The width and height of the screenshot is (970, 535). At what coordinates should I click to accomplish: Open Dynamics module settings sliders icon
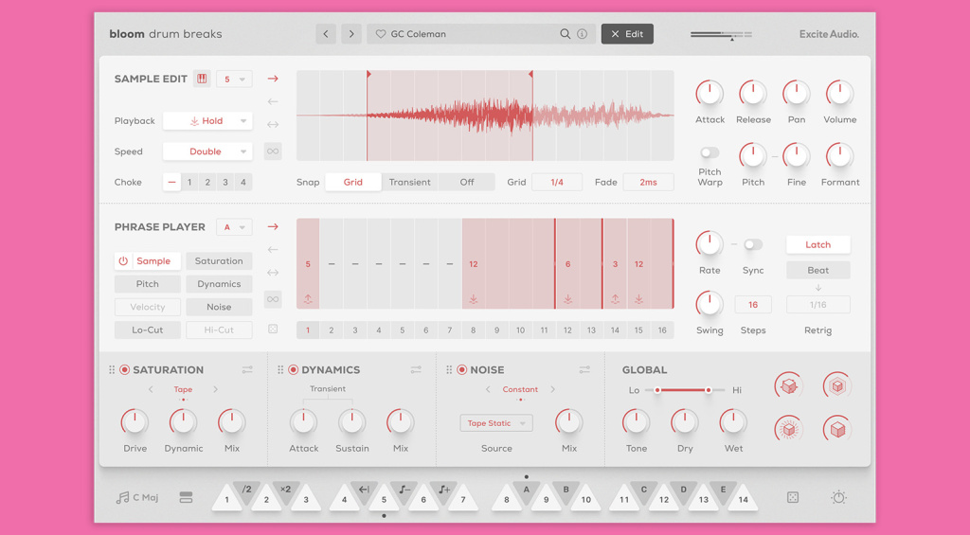[416, 370]
